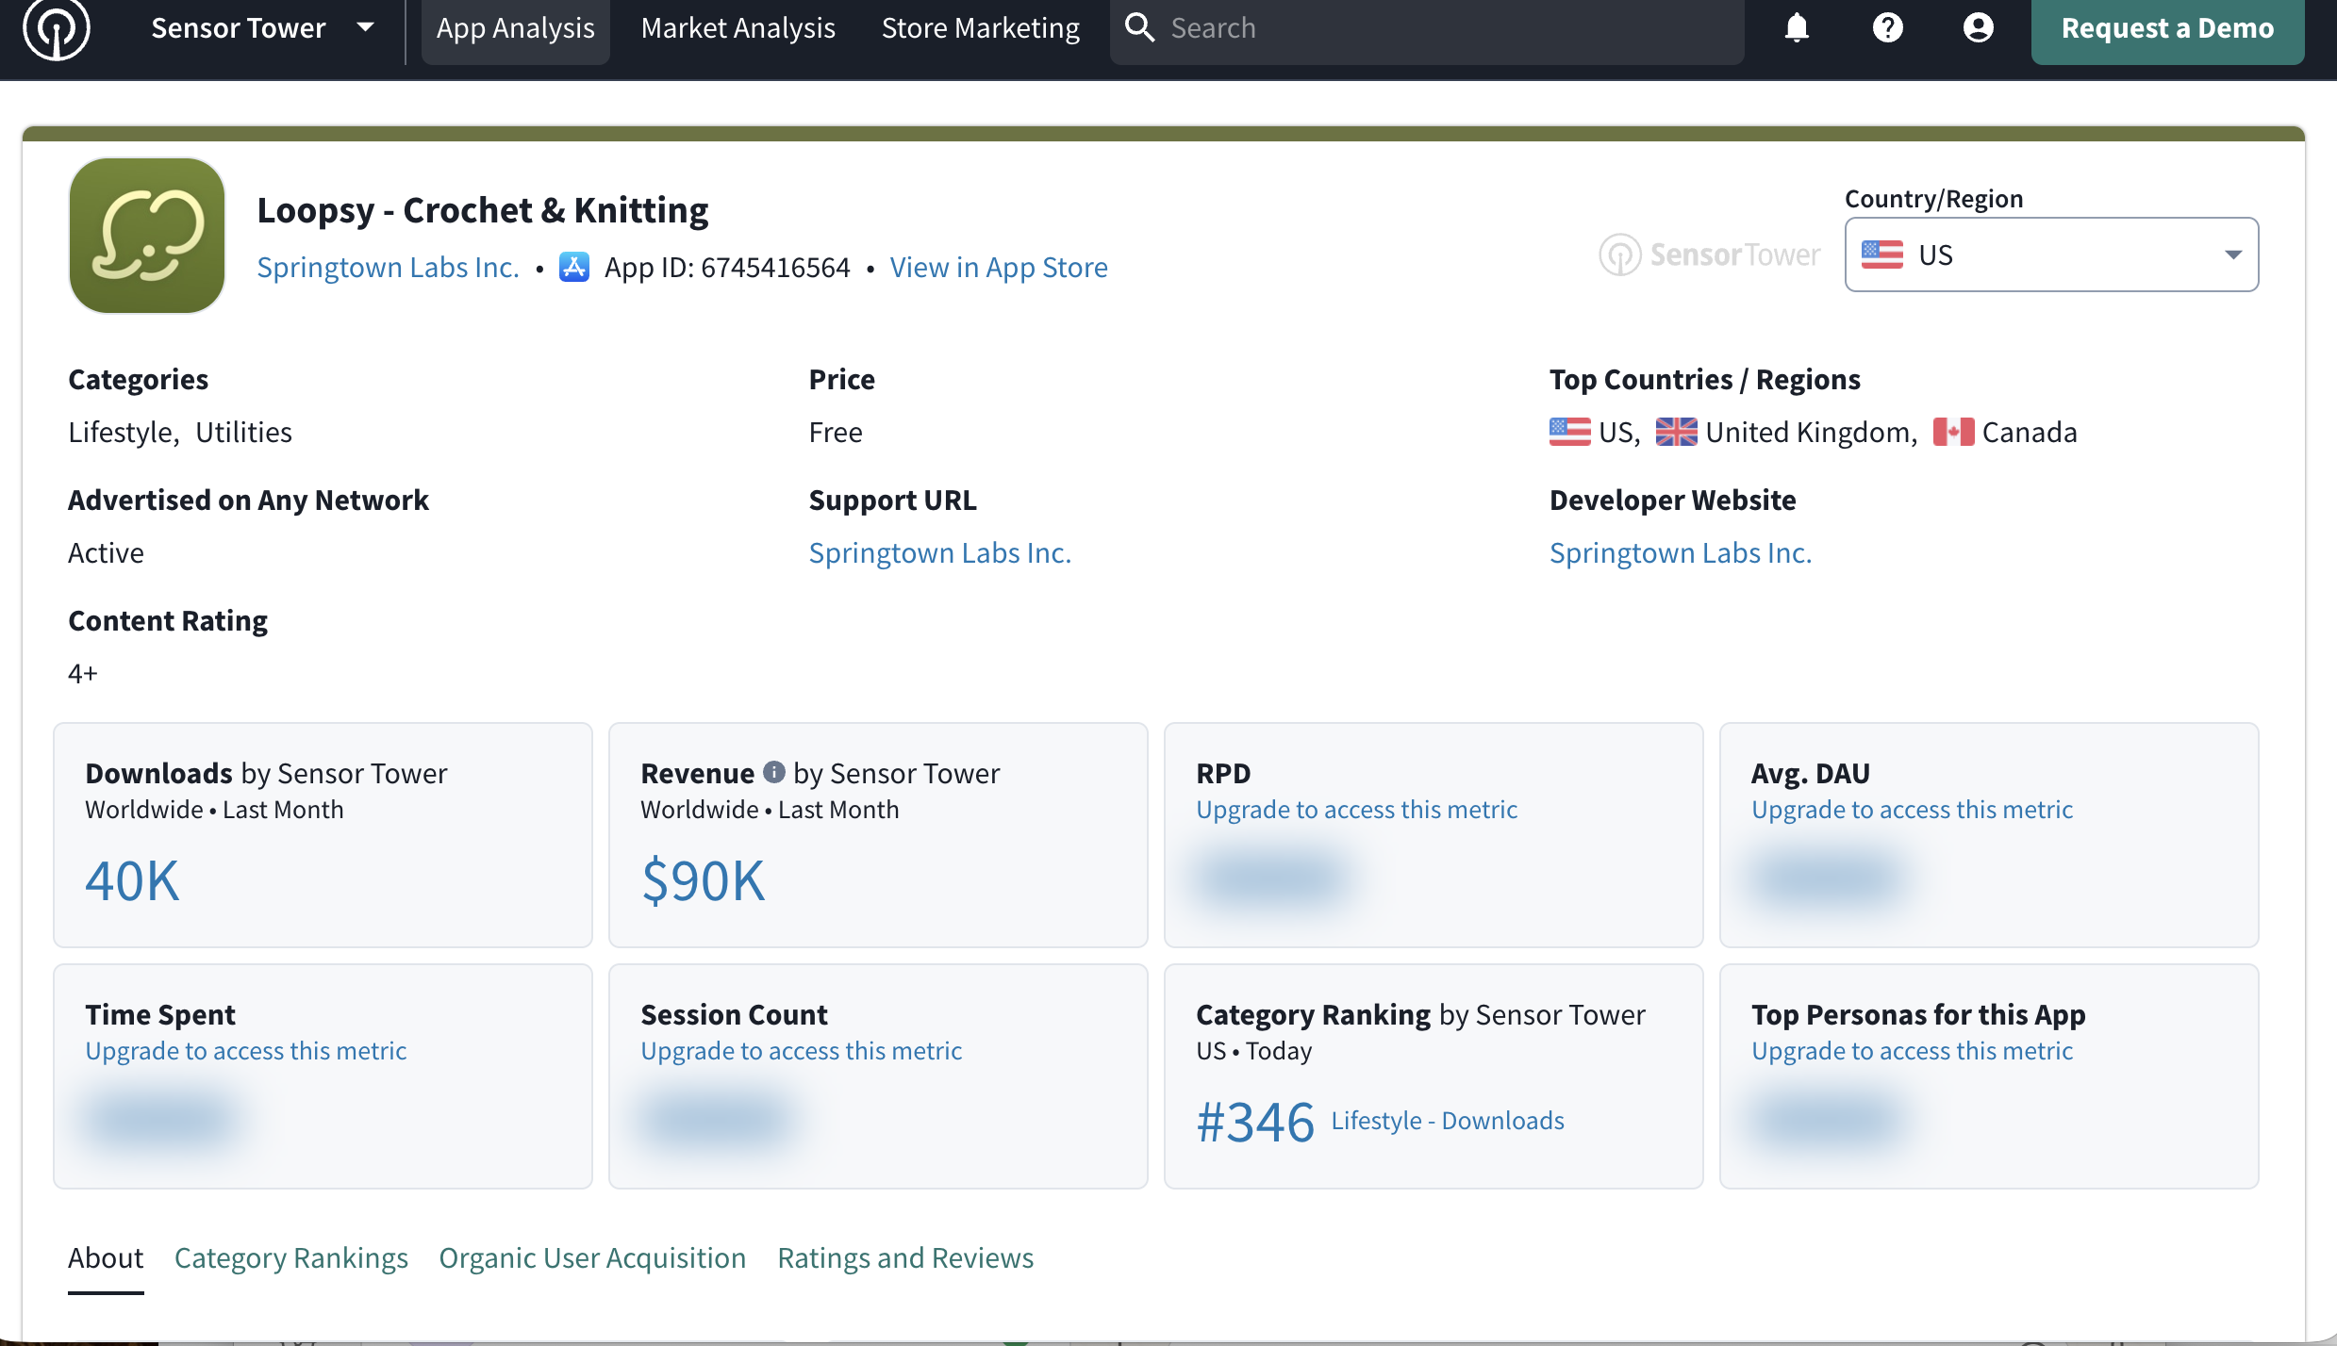This screenshot has width=2337, height=1346.
Task: Open the Market Analysis menu
Action: pos(738,28)
